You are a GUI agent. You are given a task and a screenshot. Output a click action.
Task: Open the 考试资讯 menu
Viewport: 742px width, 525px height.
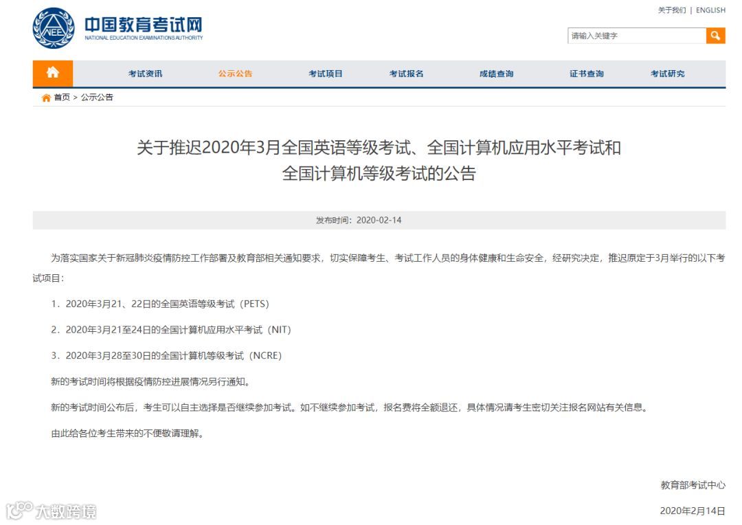(145, 74)
